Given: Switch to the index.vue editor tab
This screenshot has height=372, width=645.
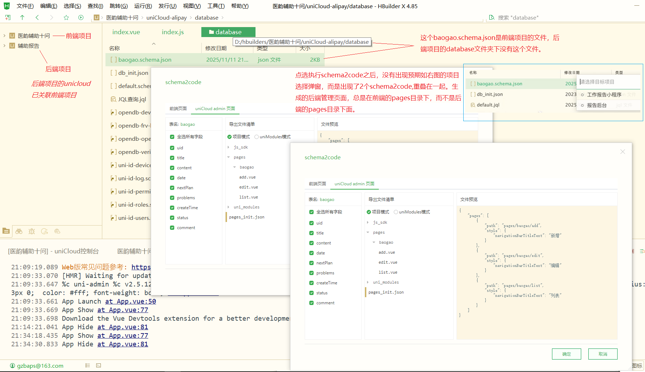Looking at the screenshot, I should (126, 32).
